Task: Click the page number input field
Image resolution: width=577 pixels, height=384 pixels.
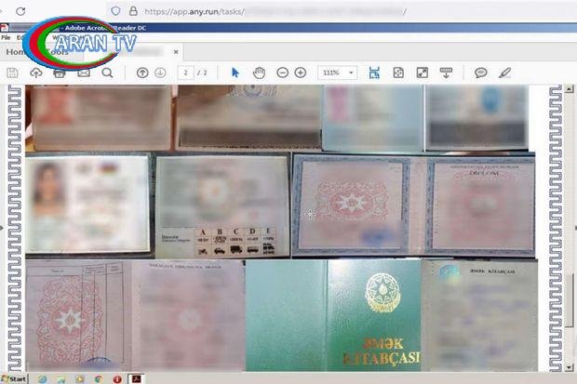Action: click(186, 73)
